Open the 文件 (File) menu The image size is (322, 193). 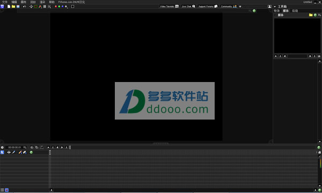pos(4,2)
